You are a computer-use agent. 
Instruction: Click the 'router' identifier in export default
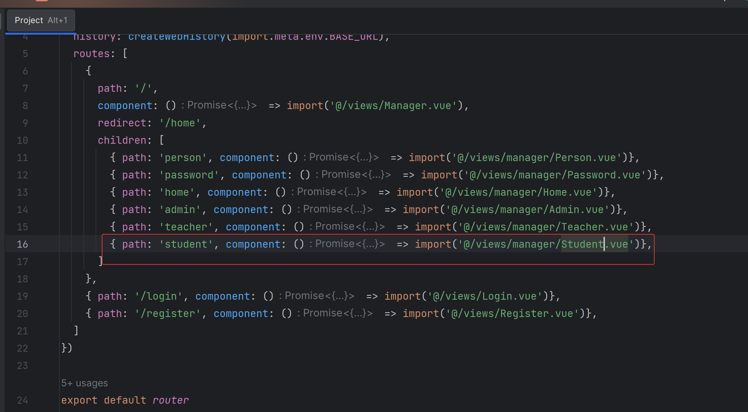click(x=170, y=400)
